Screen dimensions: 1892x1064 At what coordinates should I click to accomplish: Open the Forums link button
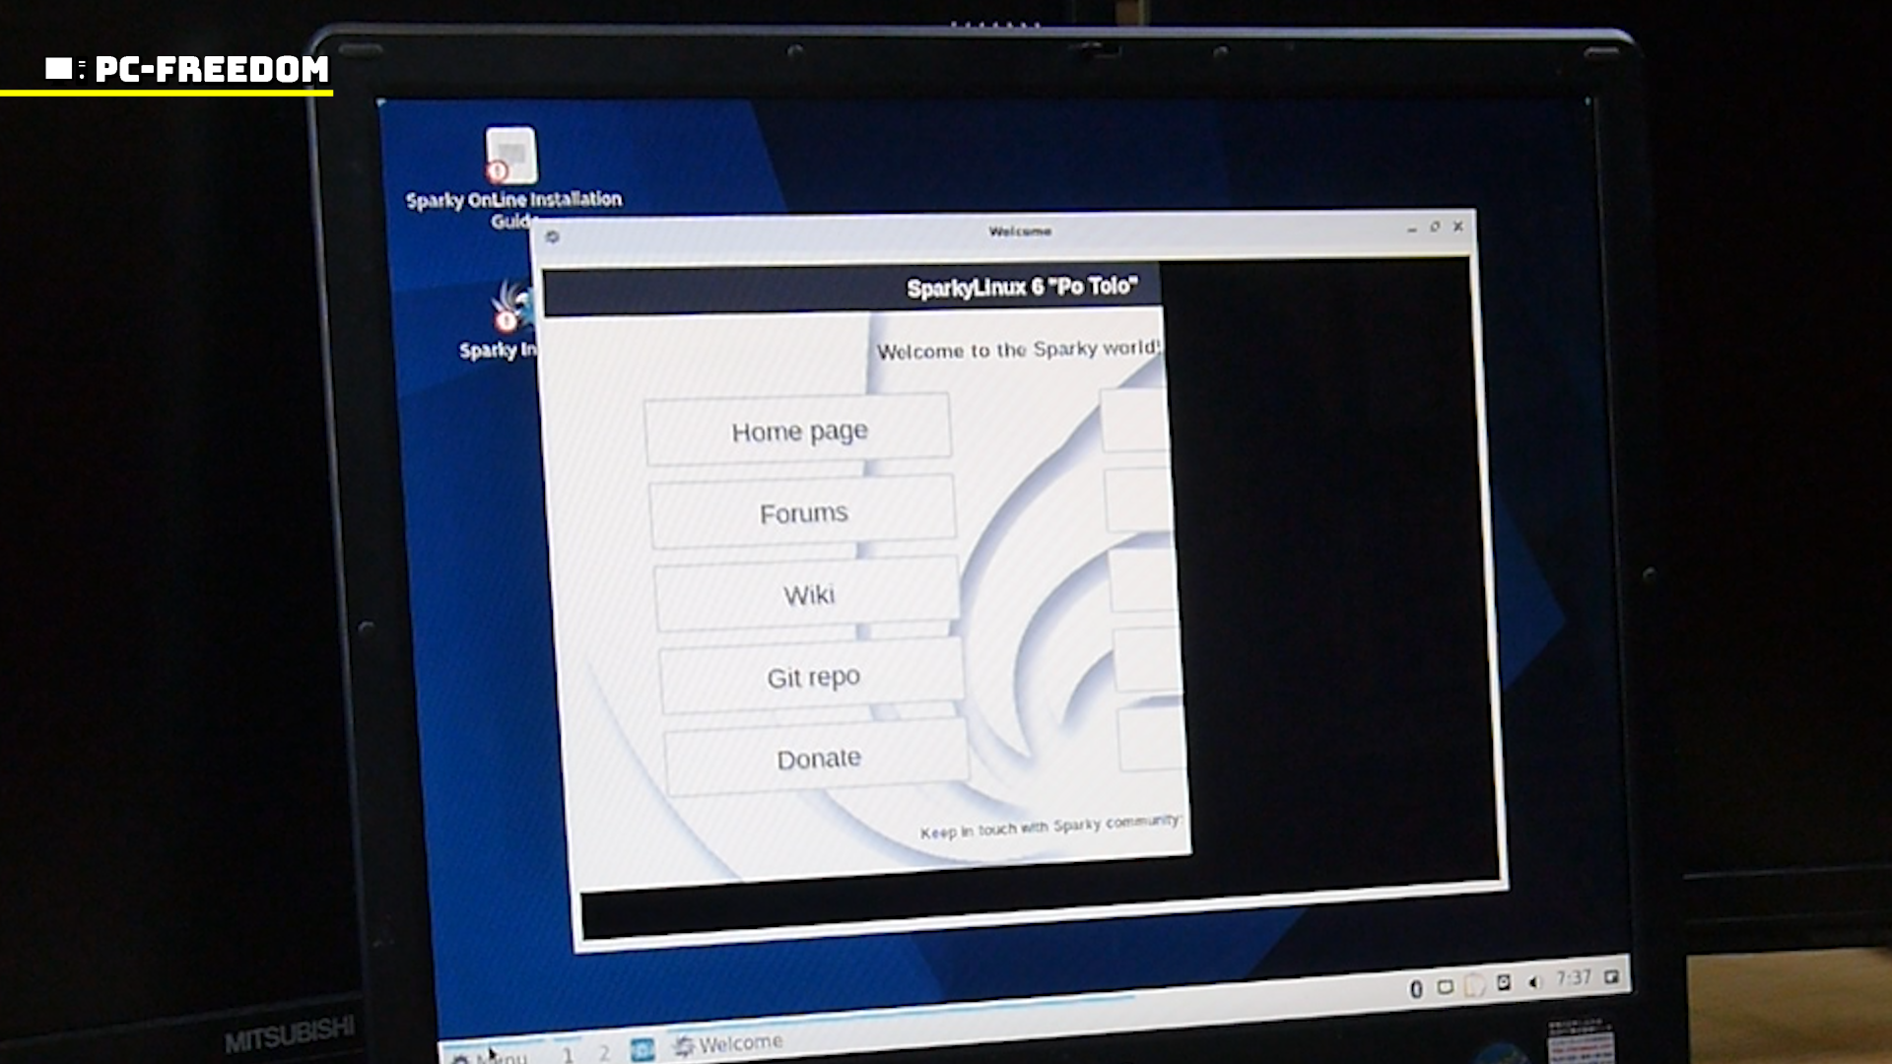coord(802,513)
